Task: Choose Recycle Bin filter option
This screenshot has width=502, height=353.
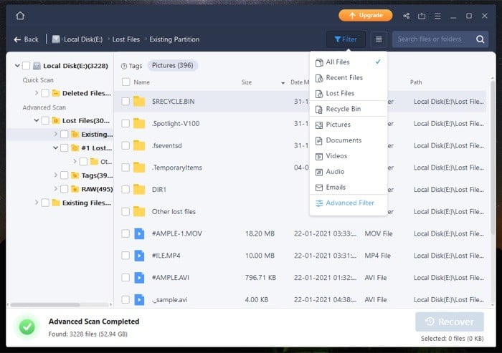Action: pyautogui.click(x=349, y=109)
